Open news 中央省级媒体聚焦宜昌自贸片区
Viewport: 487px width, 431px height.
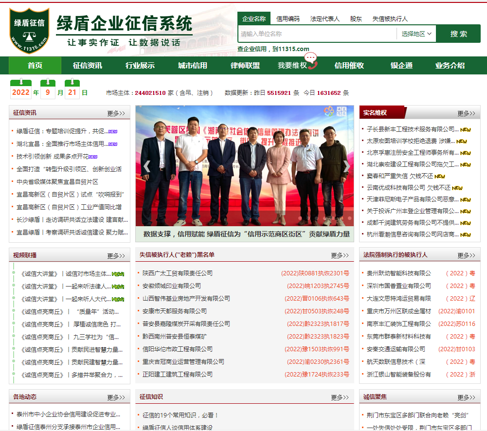[57, 181]
